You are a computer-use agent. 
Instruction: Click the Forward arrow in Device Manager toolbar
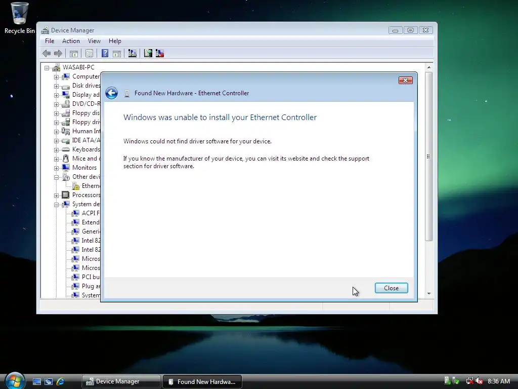point(58,53)
